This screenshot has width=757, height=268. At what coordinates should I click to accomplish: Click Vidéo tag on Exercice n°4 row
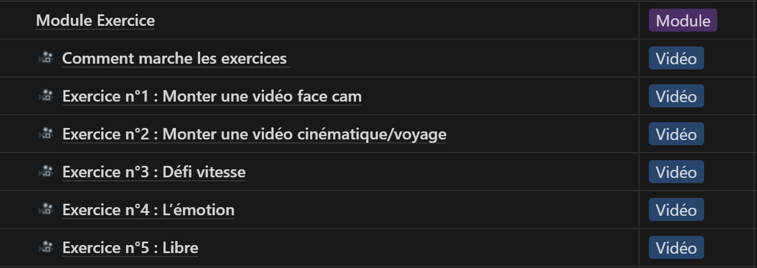(676, 210)
